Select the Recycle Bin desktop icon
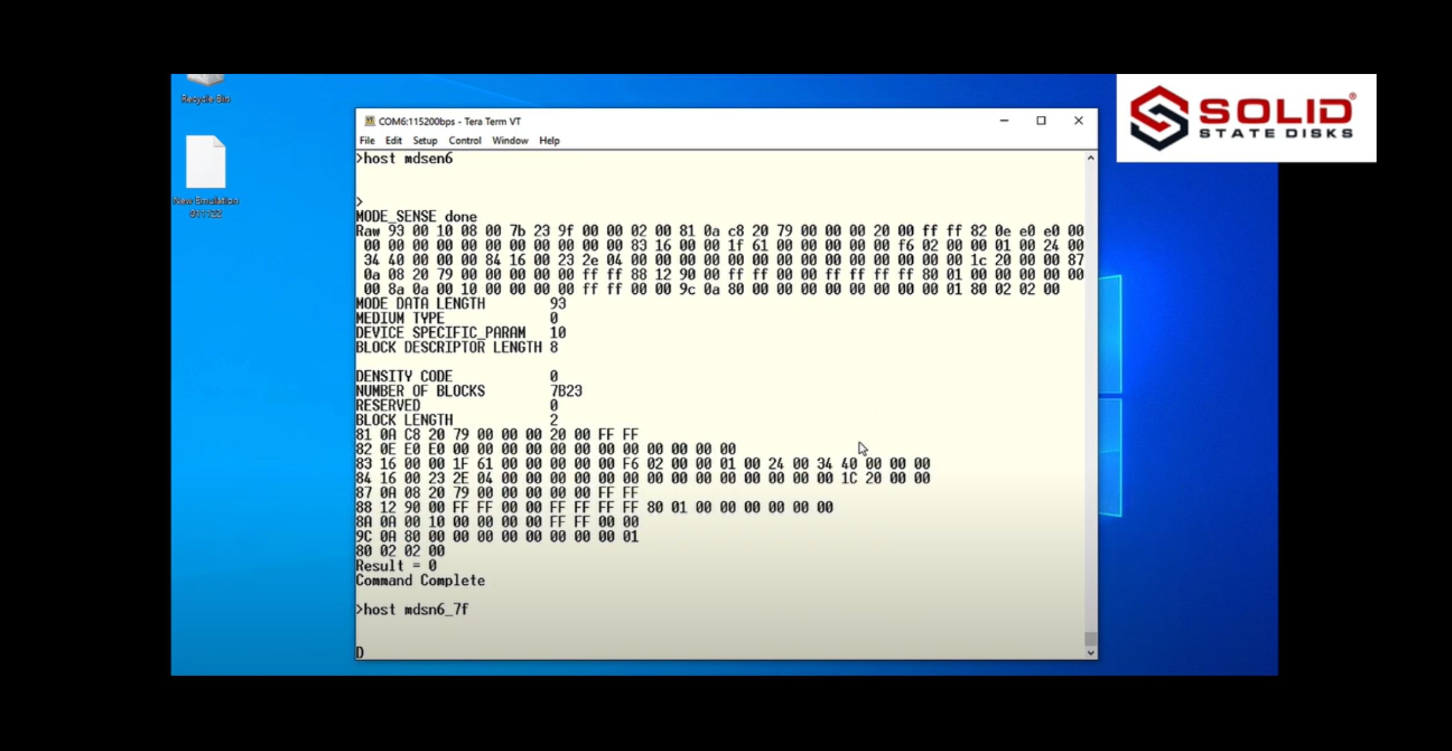This screenshot has height=751, width=1452. point(205,89)
